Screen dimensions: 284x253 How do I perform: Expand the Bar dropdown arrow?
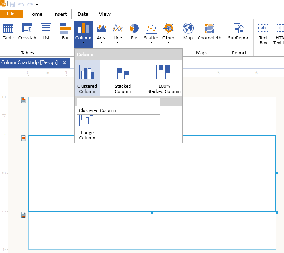[x=65, y=42]
